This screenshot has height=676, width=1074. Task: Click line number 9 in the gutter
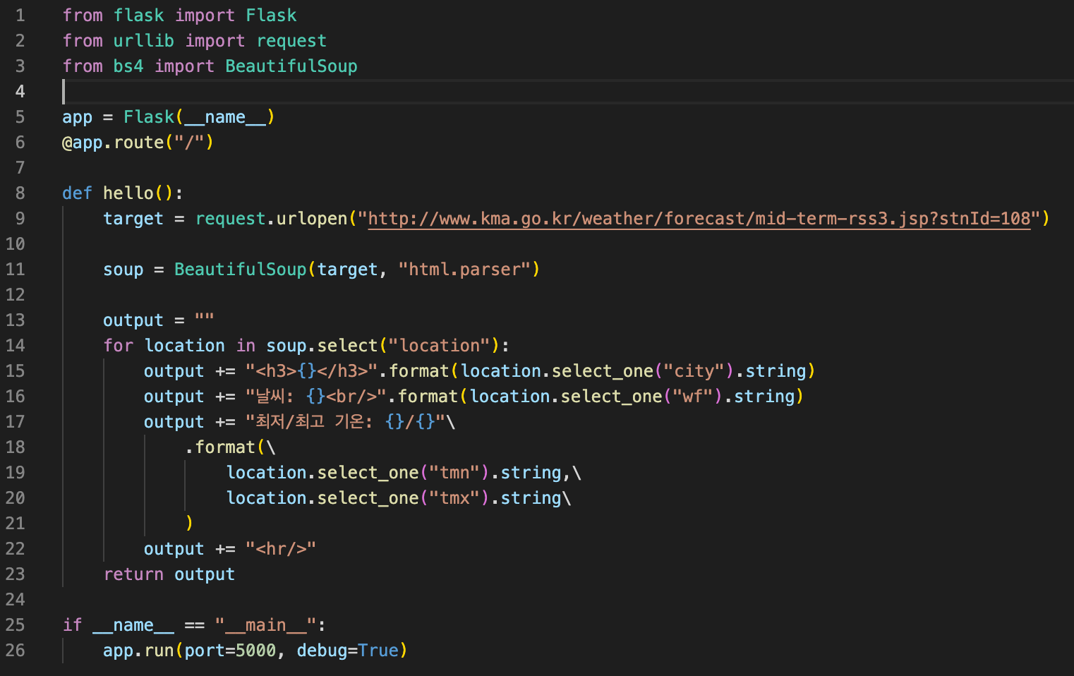point(20,219)
